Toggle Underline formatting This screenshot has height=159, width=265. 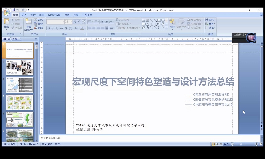(x=57, y=28)
